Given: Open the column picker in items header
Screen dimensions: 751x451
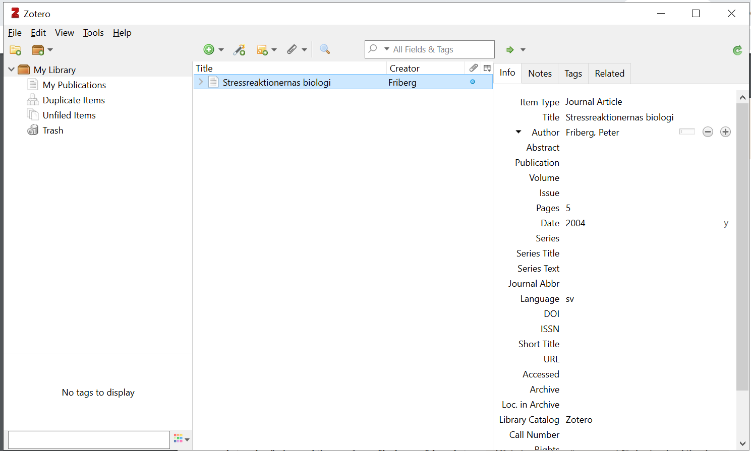Looking at the screenshot, I should click(x=487, y=68).
